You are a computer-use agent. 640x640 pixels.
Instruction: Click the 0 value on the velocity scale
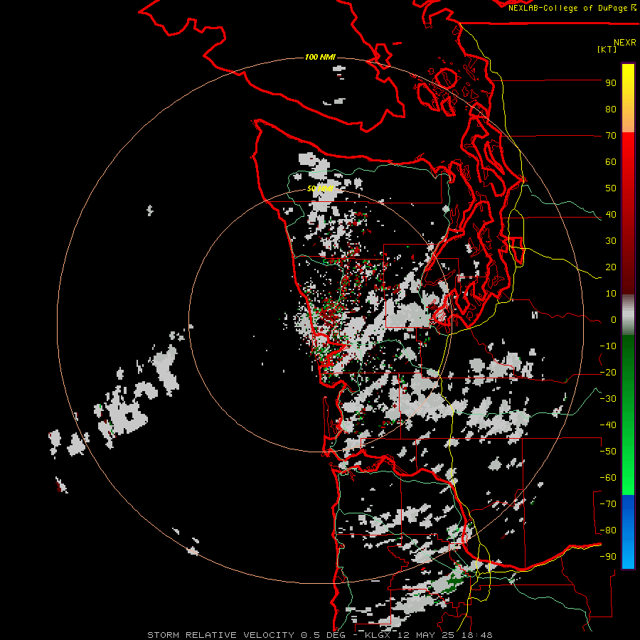(614, 320)
